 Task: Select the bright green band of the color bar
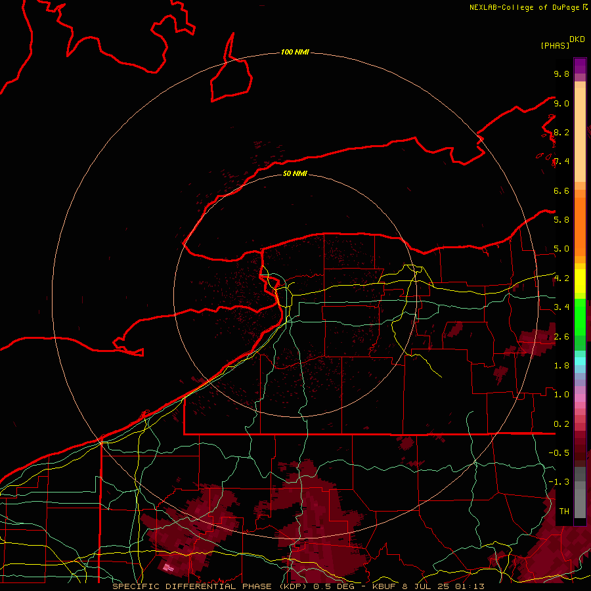[580, 317]
